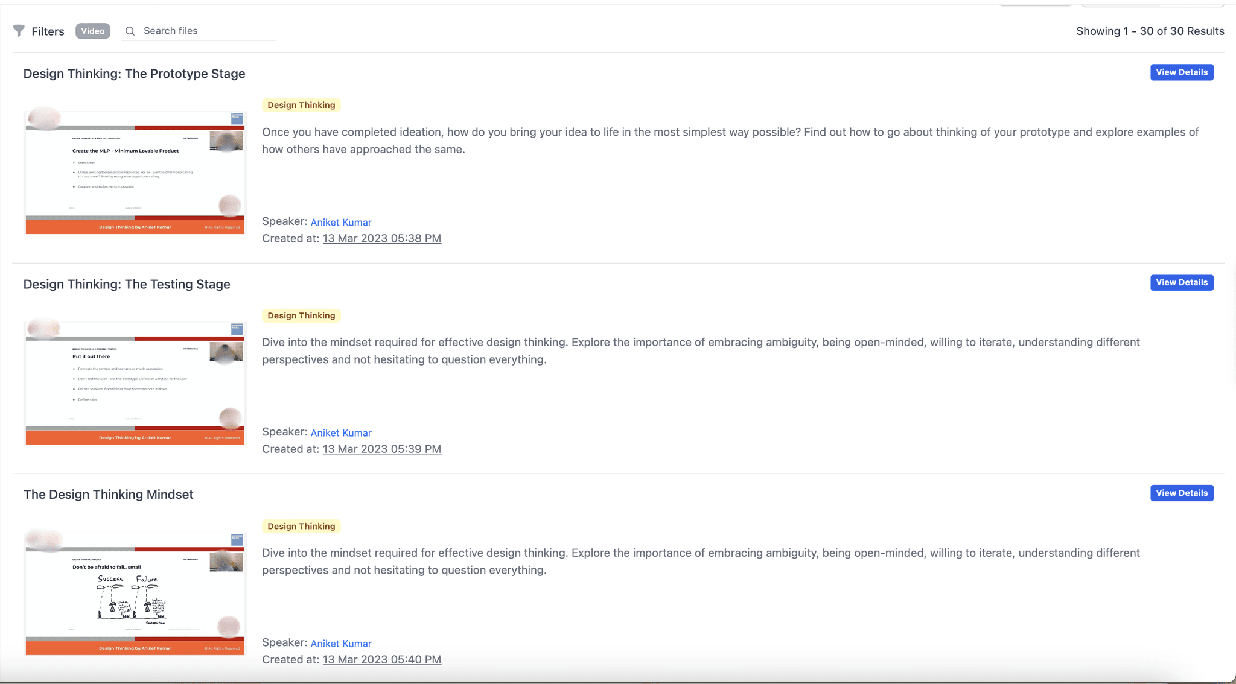
Task: Click the search magnifier icon
Action: coord(130,31)
